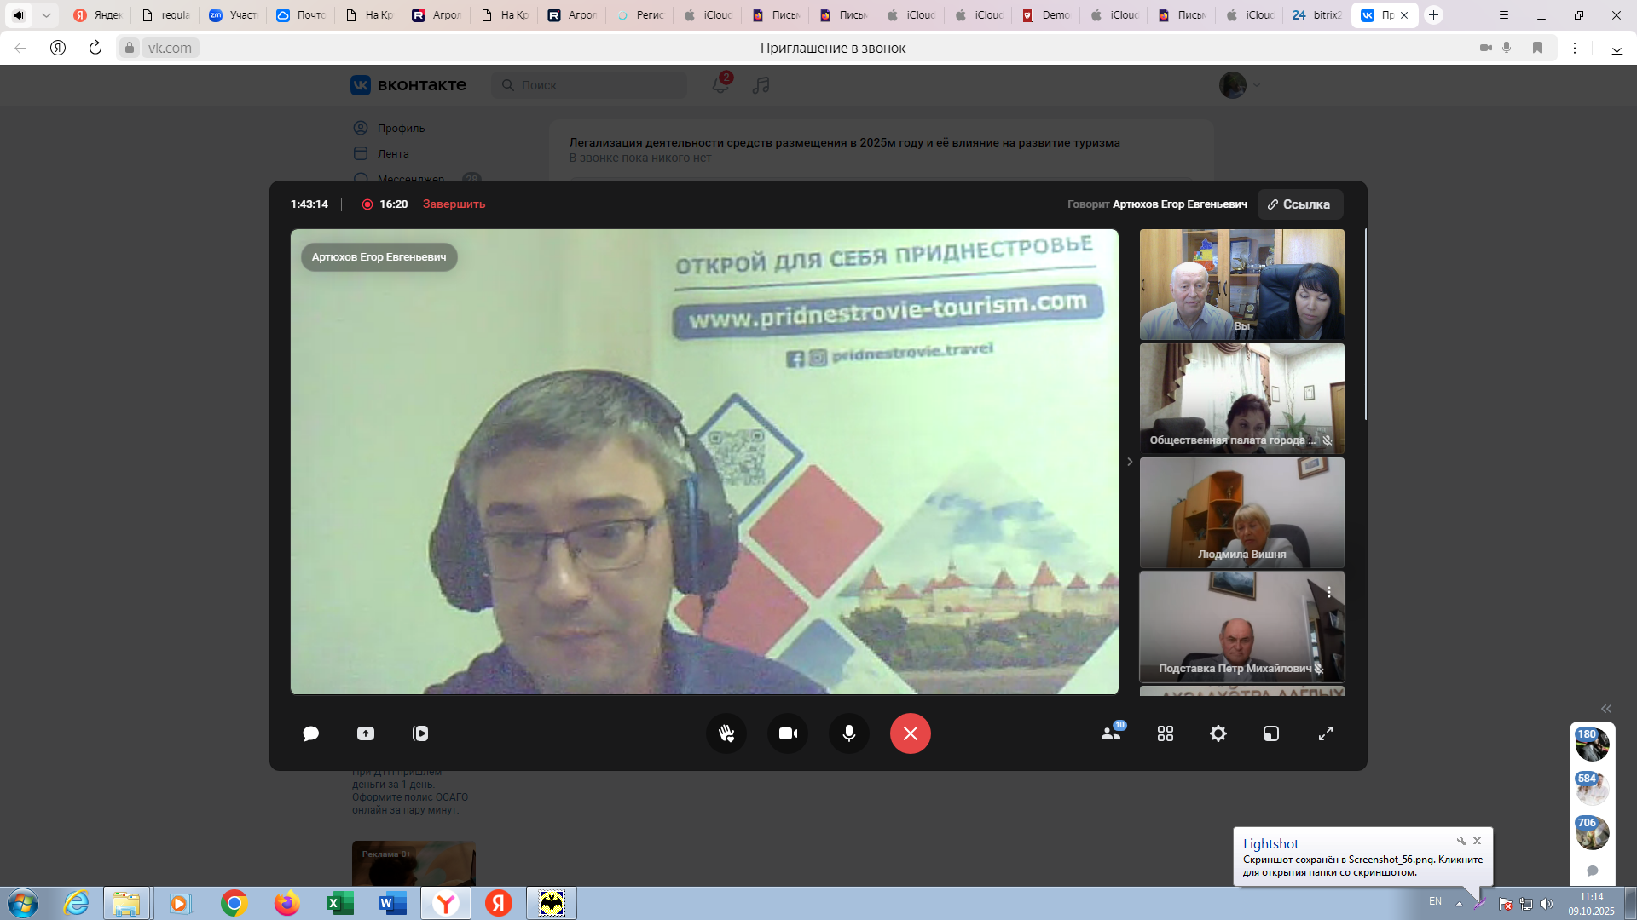Switch to grid layout view icon

click(x=1166, y=733)
